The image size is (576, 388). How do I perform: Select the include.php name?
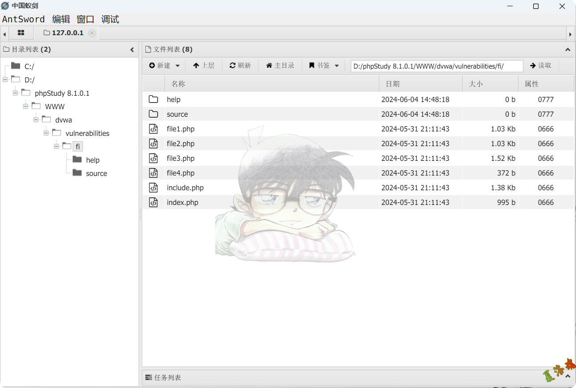point(185,188)
